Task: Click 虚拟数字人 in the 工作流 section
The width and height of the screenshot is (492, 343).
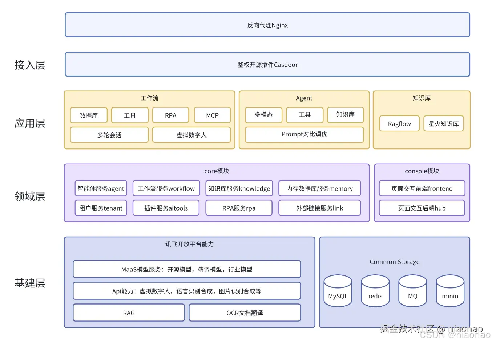Action: click(x=192, y=135)
